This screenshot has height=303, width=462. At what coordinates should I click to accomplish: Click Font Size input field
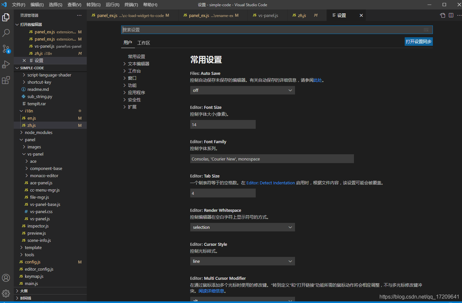(223, 125)
